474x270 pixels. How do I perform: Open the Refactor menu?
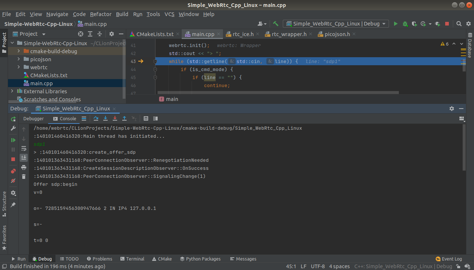pyautogui.click(x=101, y=14)
